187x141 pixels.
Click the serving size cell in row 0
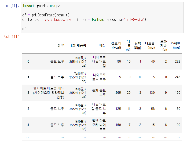[x=78, y=62]
